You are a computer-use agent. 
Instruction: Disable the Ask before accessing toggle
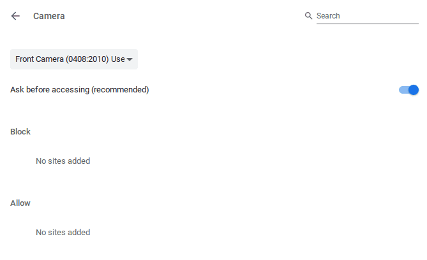(x=408, y=90)
